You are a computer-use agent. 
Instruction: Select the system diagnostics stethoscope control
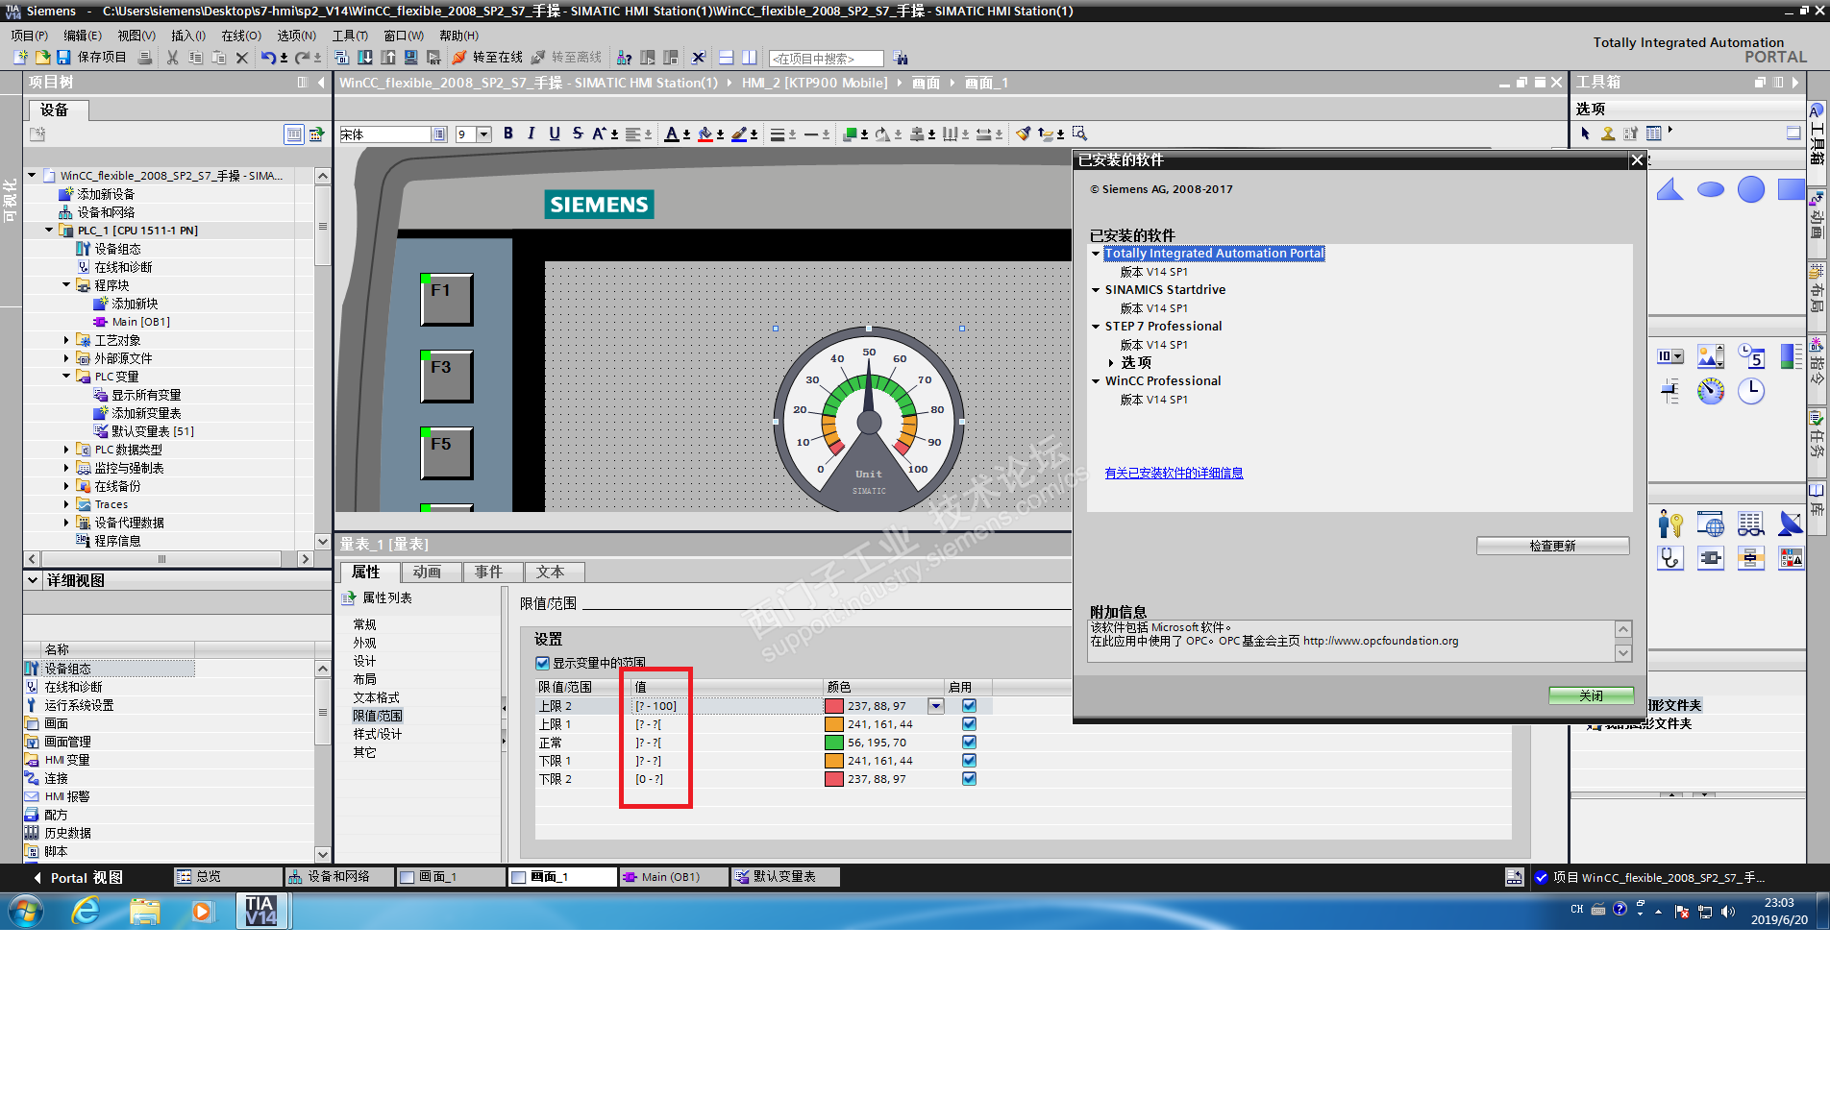pyautogui.click(x=1670, y=558)
